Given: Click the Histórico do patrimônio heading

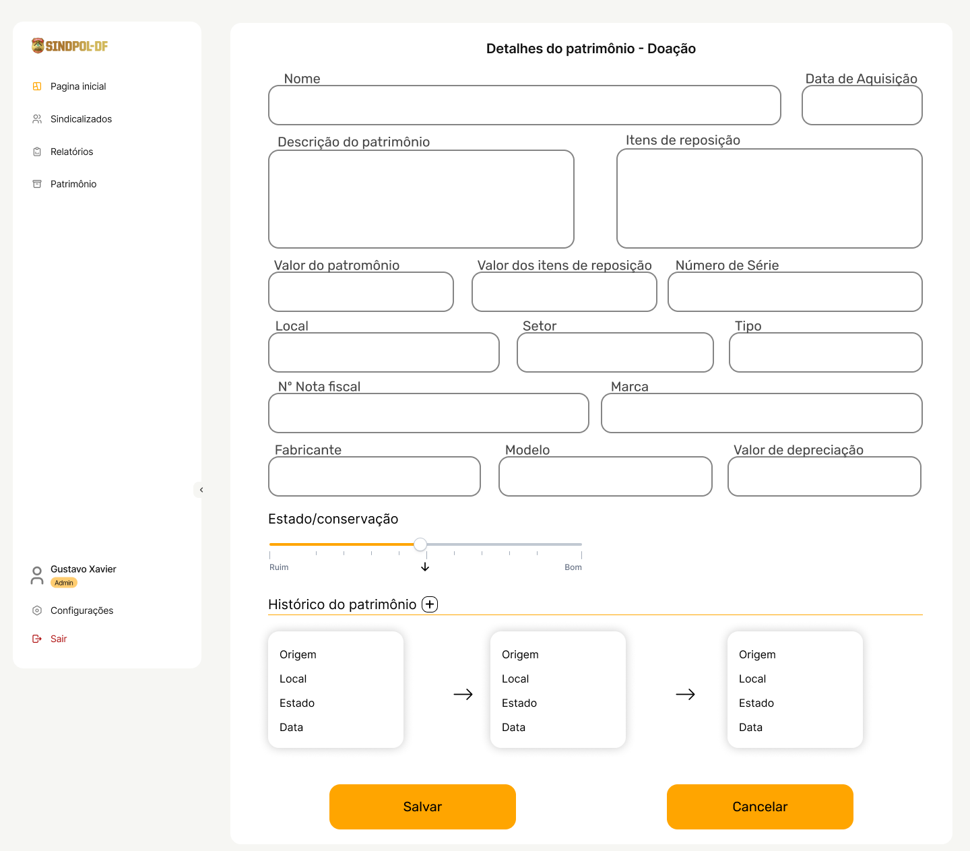Looking at the screenshot, I should [342, 604].
